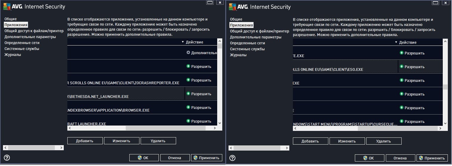Click green allow icon for BETHESDA.NET_LAUNCHER.EXE row

point(188,94)
